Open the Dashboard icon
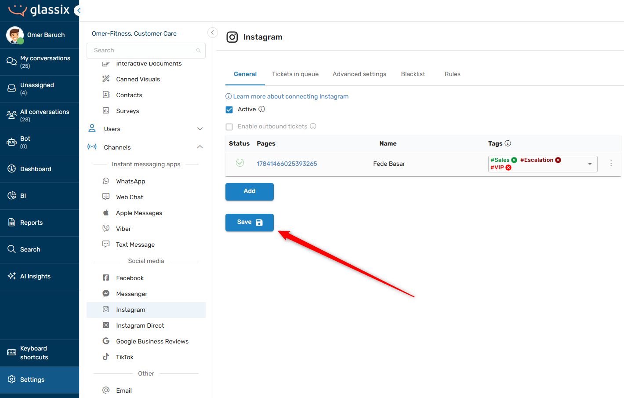The height and width of the screenshot is (398, 624). click(x=11, y=169)
